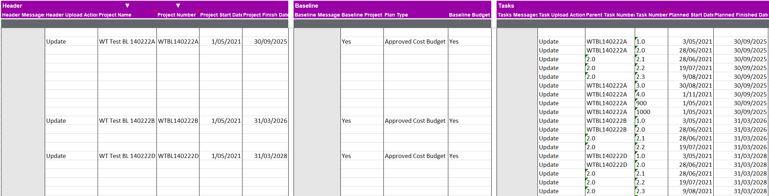Select Project Number cell WTBL140222D in Header section
The image size is (769, 196).
click(x=178, y=156)
